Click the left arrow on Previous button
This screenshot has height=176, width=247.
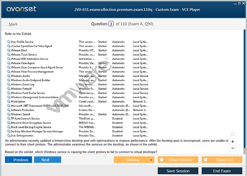(x=9, y=160)
